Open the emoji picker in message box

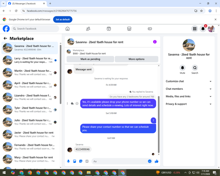pyautogui.click(x=150, y=161)
